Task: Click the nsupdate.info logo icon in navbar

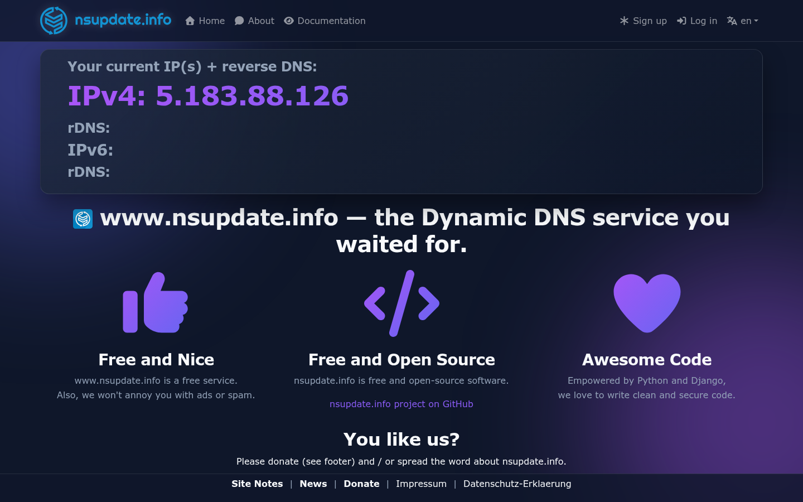Action: 54,21
